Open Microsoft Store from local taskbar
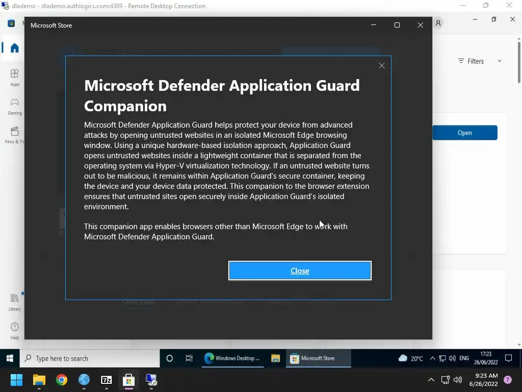Viewport: 522px width, 392px height. pyautogui.click(x=129, y=380)
